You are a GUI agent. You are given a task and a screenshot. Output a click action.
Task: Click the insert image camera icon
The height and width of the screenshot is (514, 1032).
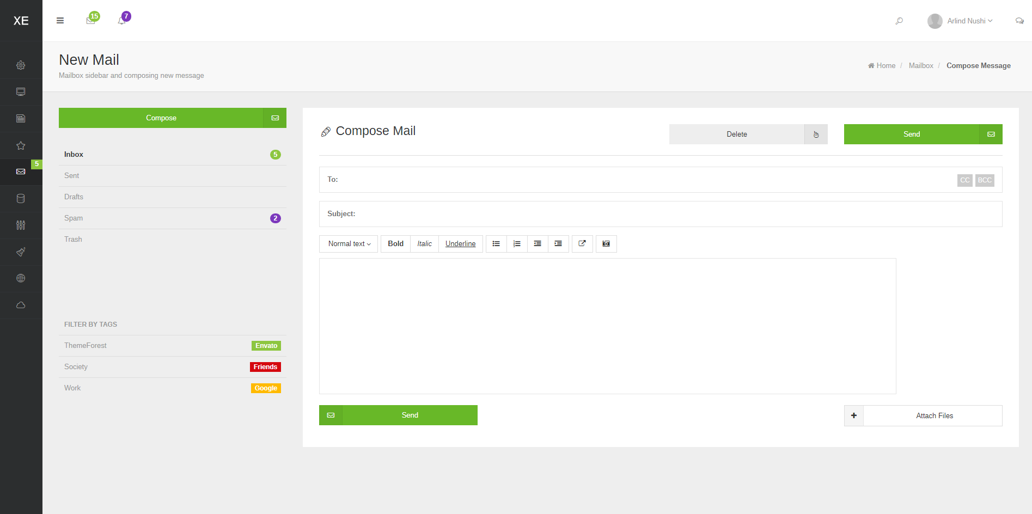tap(606, 244)
